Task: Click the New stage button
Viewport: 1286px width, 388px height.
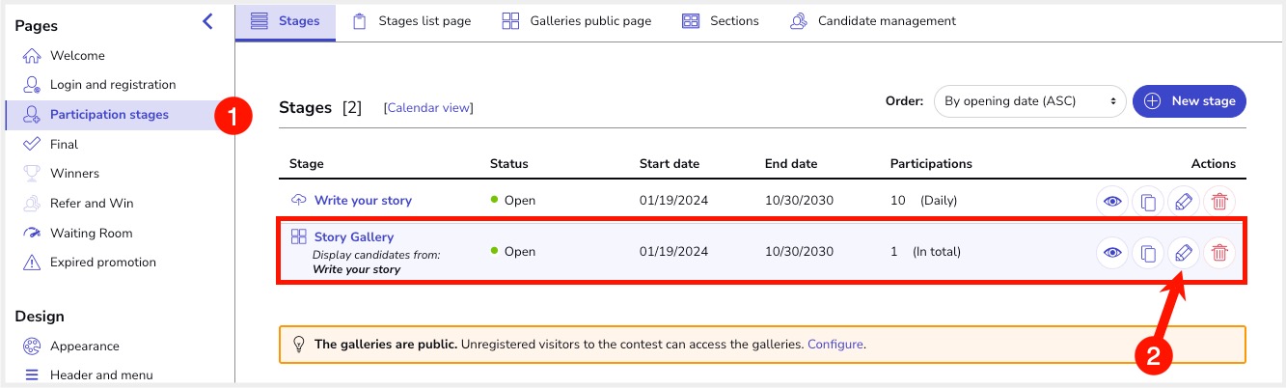Action: (1190, 101)
